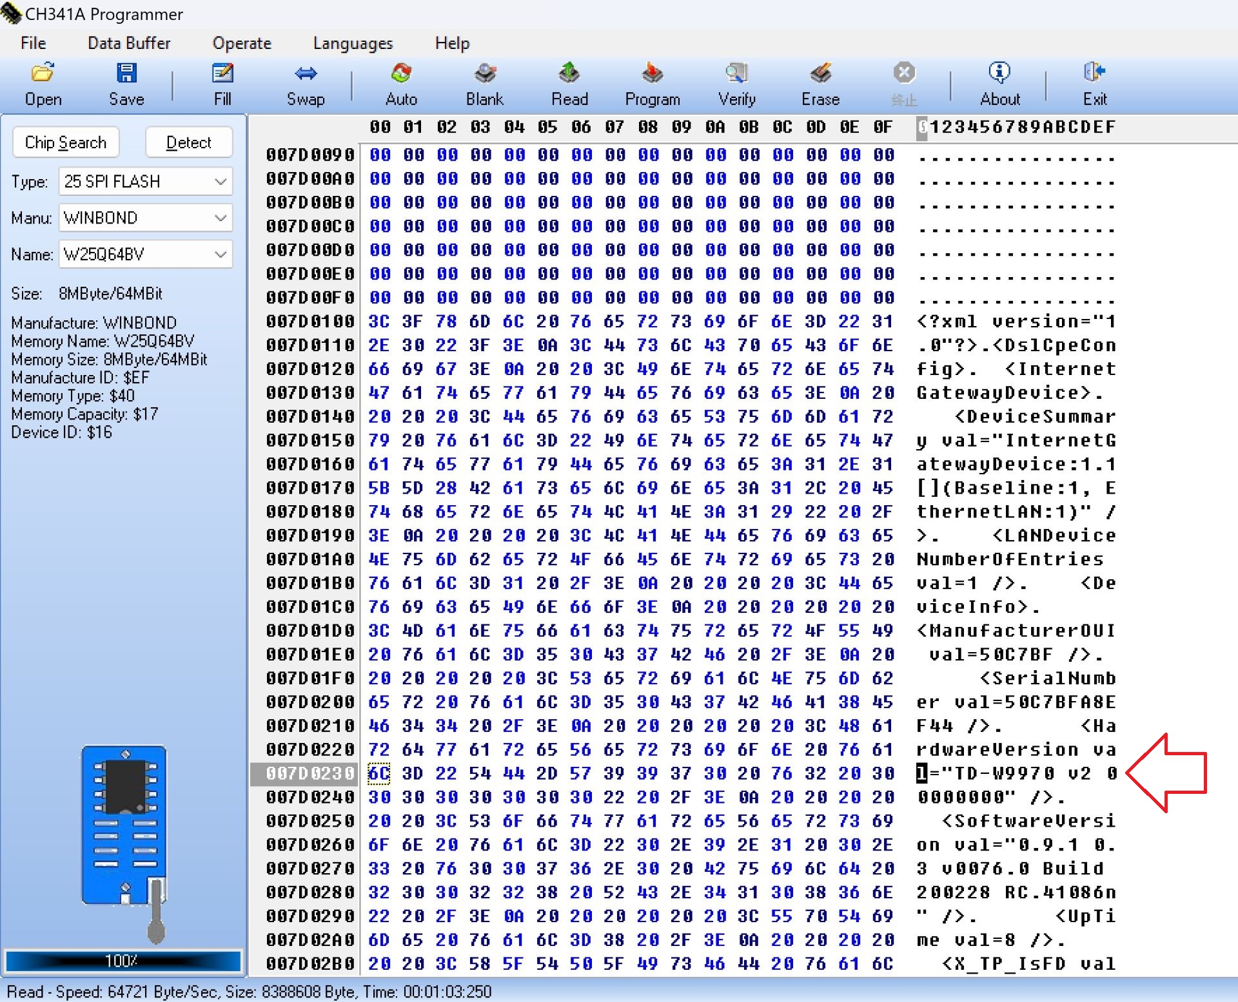
Task: Click the Fill buffer toolbar icon
Action: [222, 73]
